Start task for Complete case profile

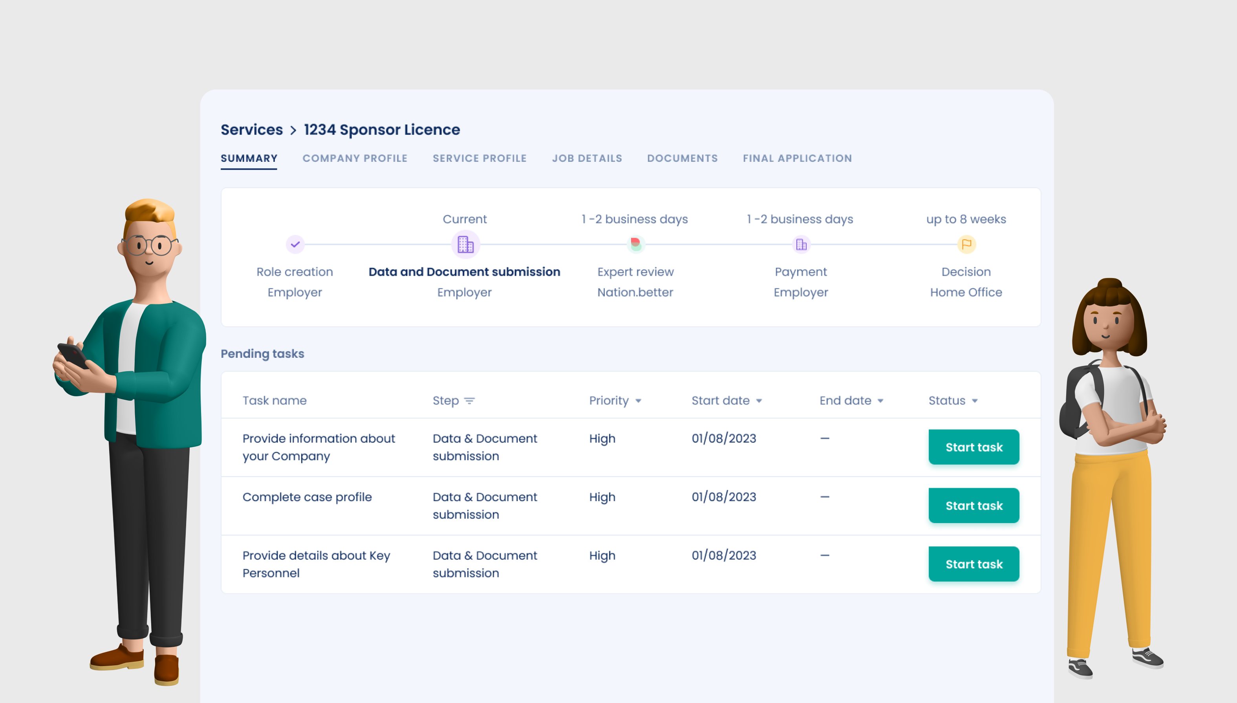coord(973,505)
